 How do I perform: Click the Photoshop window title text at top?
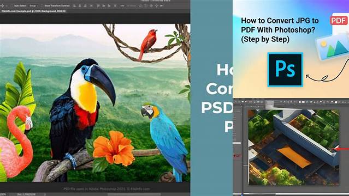(x=156, y=1)
